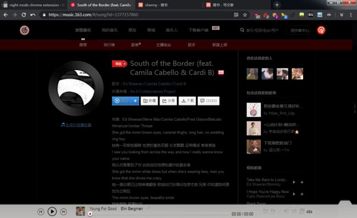Click the NetEase Cloud Music logo
Image resolution: width=357 pixels, height=218 pixels.
(x=24, y=30)
